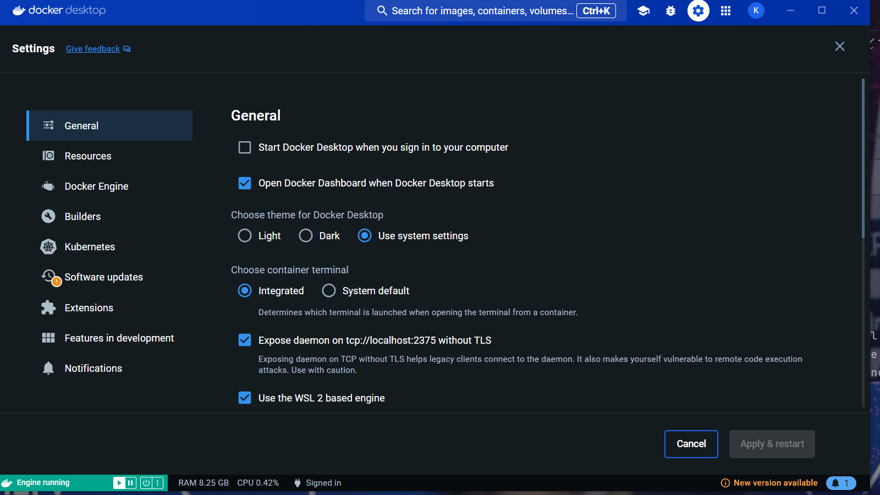This screenshot has width=880, height=495.
Task: Click the Start engine play button
Action: [119, 483]
